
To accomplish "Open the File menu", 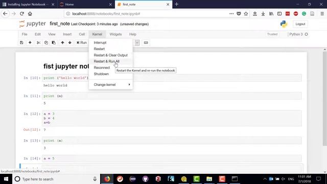I will pos(25,34).
